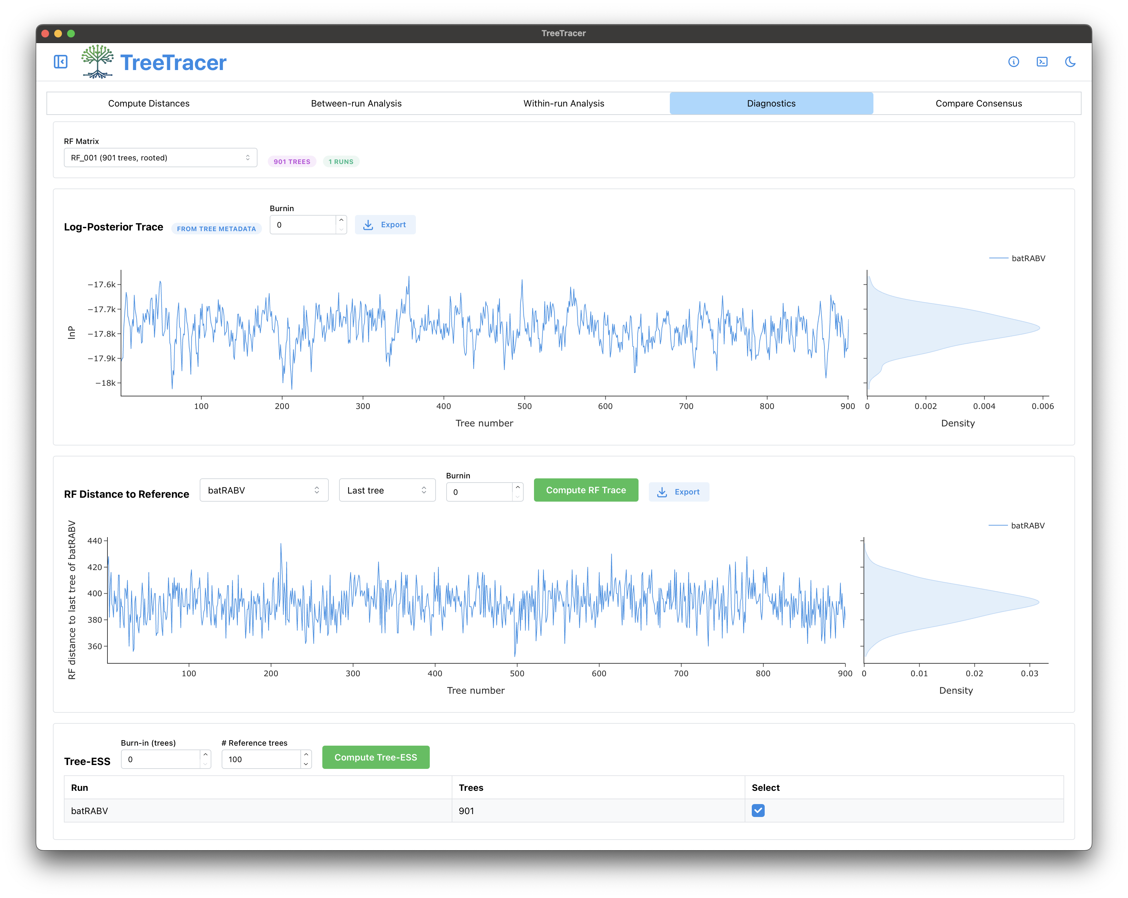The width and height of the screenshot is (1128, 898).
Task: Toggle dark mode moon icon
Action: 1070,62
